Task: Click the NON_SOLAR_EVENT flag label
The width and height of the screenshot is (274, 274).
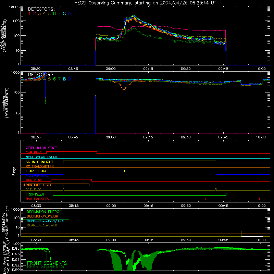Action: [x=41, y=157]
